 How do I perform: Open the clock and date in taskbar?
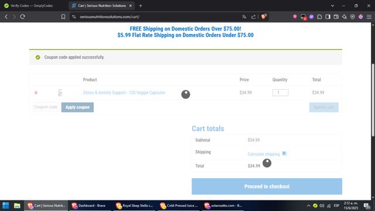point(351,206)
